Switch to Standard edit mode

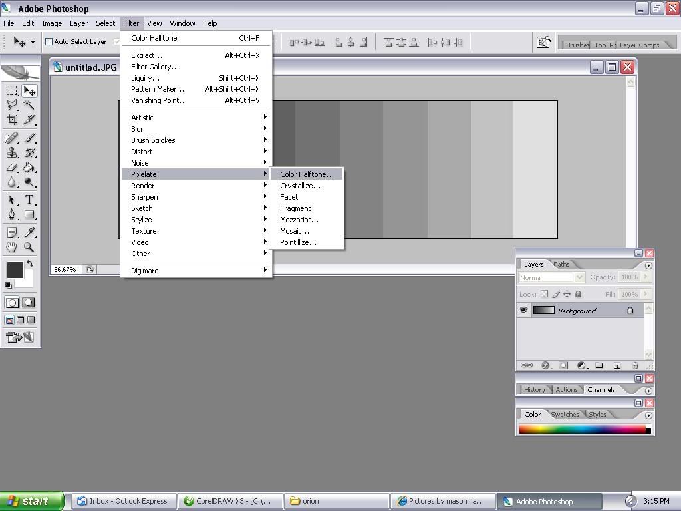tap(12, 303)
